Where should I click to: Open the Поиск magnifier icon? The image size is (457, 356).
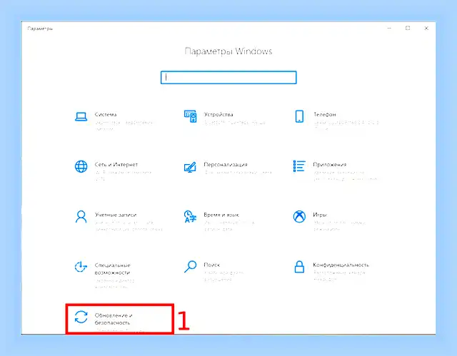pyautogui.click(x=191, y=266)
